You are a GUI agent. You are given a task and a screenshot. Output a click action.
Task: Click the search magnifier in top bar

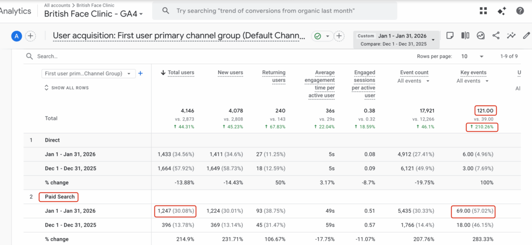[x=166, y=11]
